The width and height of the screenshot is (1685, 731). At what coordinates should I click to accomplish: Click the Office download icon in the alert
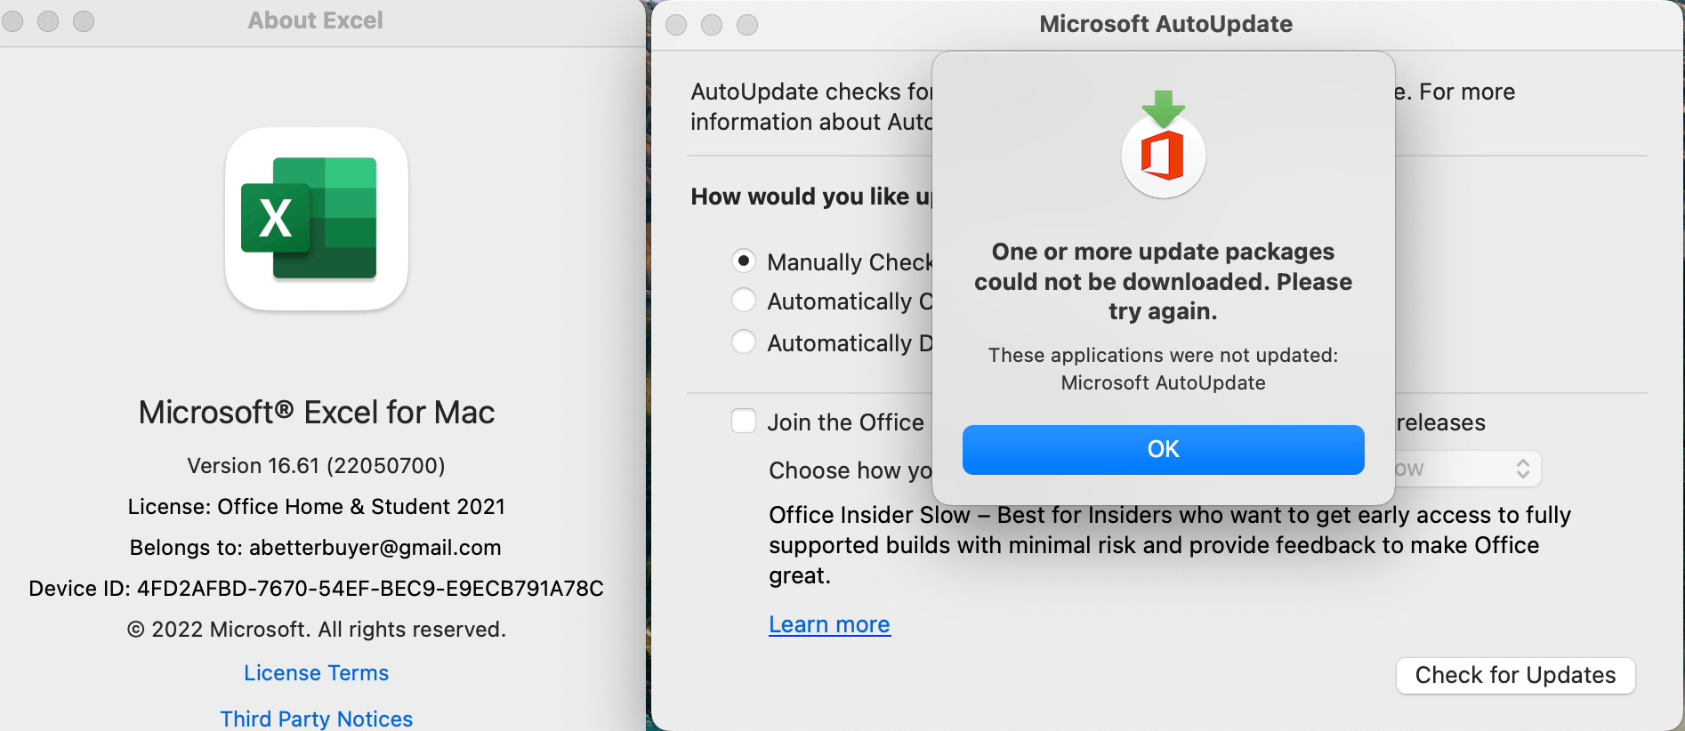coord(1163,145)
